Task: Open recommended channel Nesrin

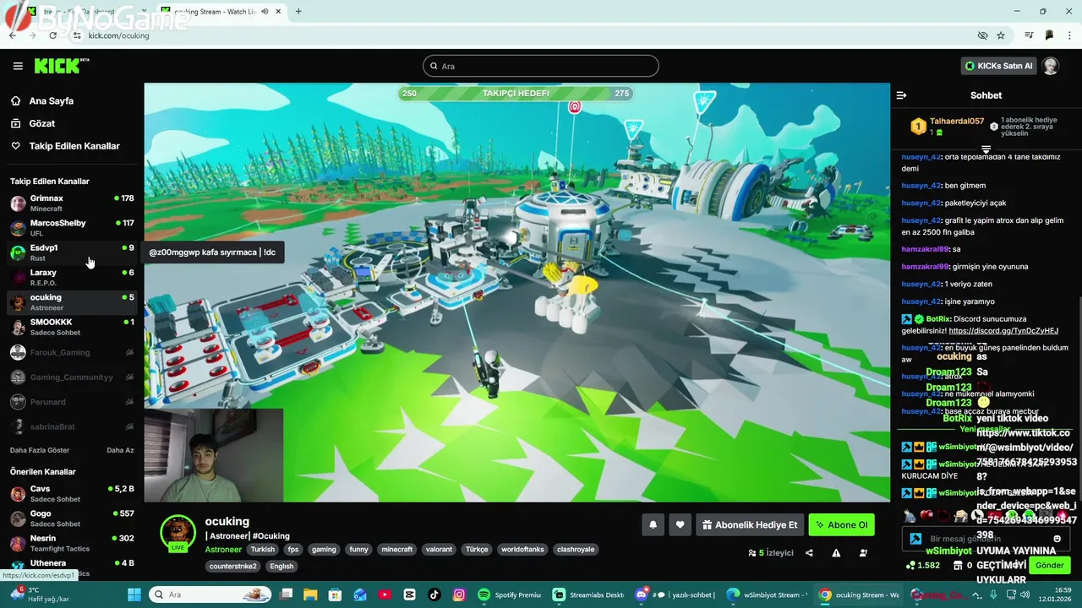Action: (x=72, y=543)
